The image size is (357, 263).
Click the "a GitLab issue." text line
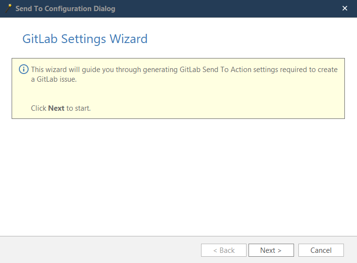point(54,79)
